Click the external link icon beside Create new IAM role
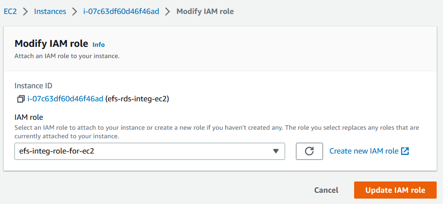 [405, 151]
